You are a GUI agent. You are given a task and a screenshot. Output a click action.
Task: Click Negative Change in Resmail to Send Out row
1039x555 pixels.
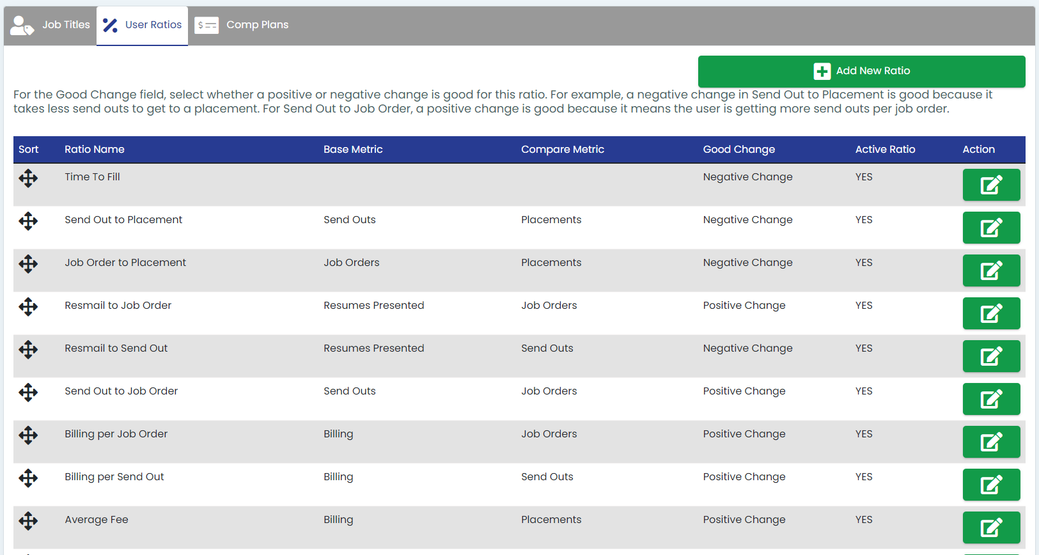pos(748,348)
